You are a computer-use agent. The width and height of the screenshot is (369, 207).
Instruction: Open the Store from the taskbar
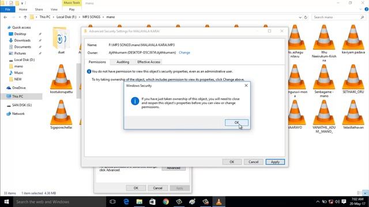tap(152, 202)
